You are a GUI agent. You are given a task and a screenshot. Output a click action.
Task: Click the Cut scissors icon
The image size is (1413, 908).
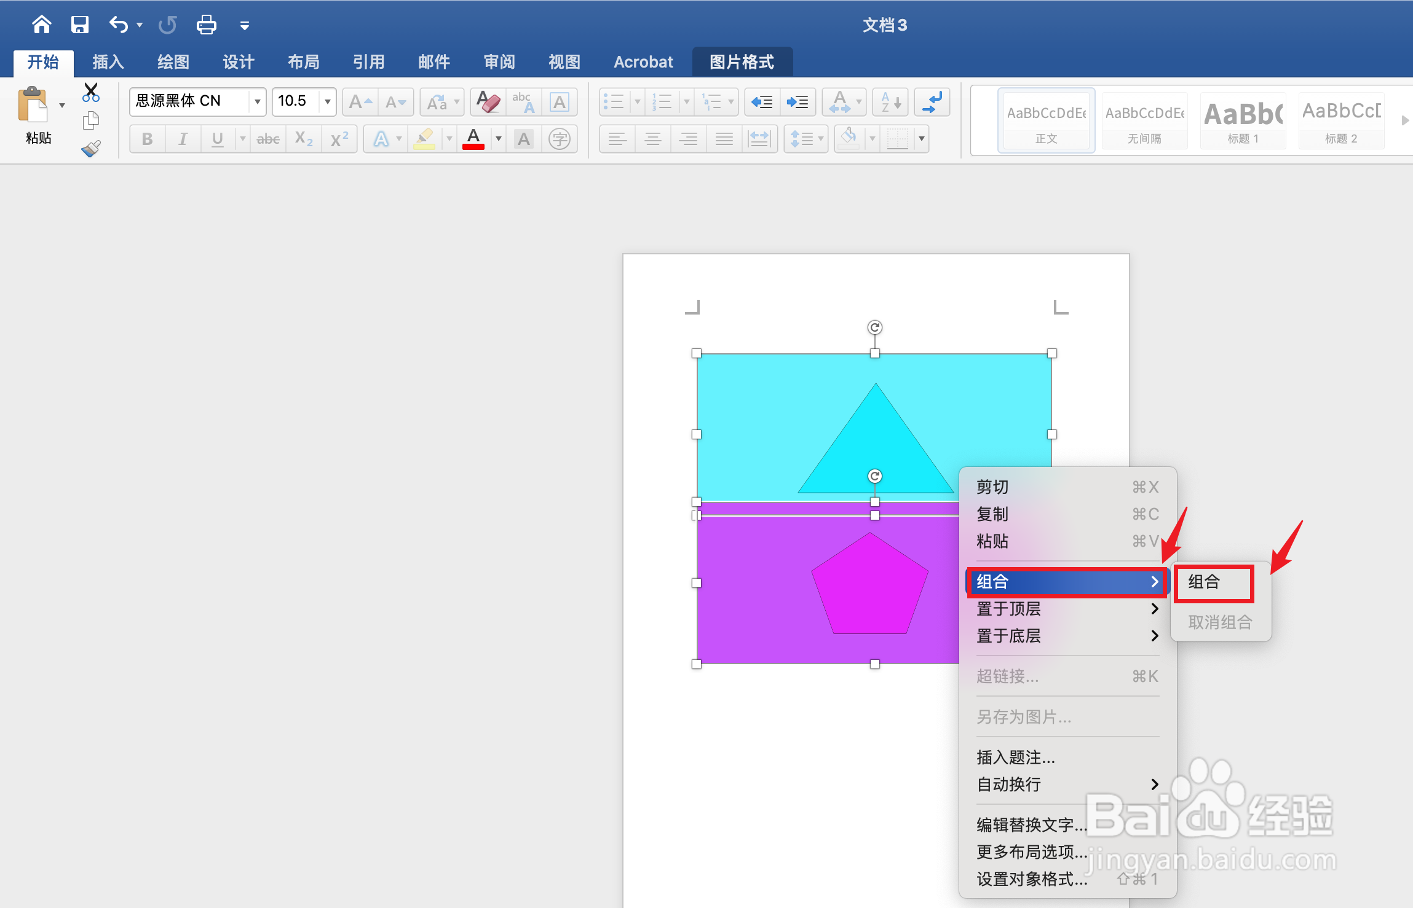pos(91,93)
